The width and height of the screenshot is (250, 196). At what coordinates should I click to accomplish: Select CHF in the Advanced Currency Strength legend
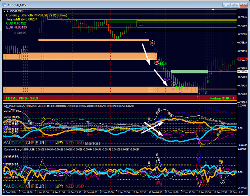[x=30, y=143]
